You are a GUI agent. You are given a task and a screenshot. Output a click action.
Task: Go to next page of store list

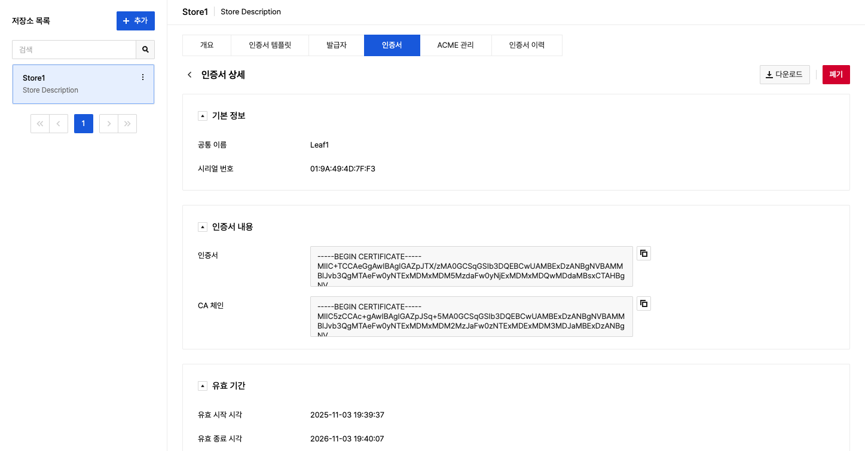point(109,124)
